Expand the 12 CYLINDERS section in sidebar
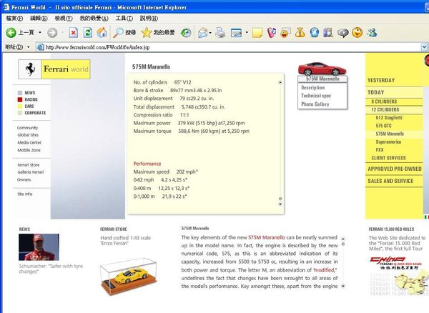The width and height of the screenshot is (429, 313). coord(385,109)
